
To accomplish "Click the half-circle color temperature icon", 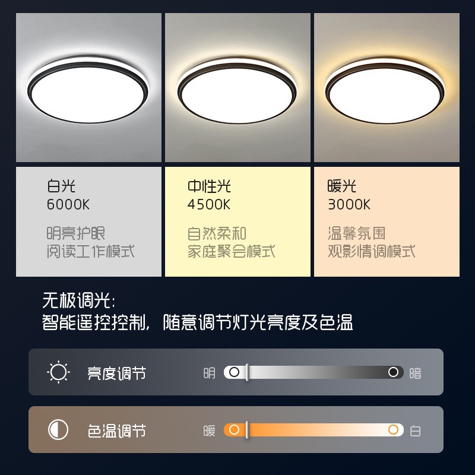I will click(58, 429).
